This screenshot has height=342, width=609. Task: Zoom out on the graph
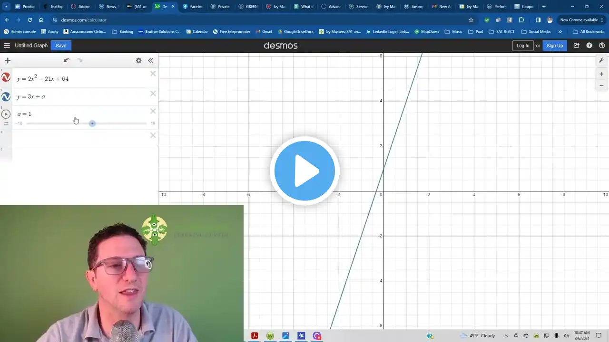click(x=601, y=85)
